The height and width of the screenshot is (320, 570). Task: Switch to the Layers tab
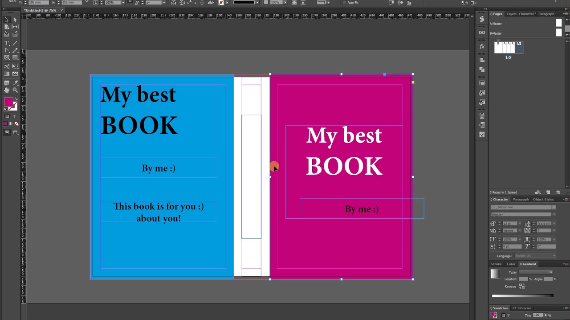[x=512, y=14]
